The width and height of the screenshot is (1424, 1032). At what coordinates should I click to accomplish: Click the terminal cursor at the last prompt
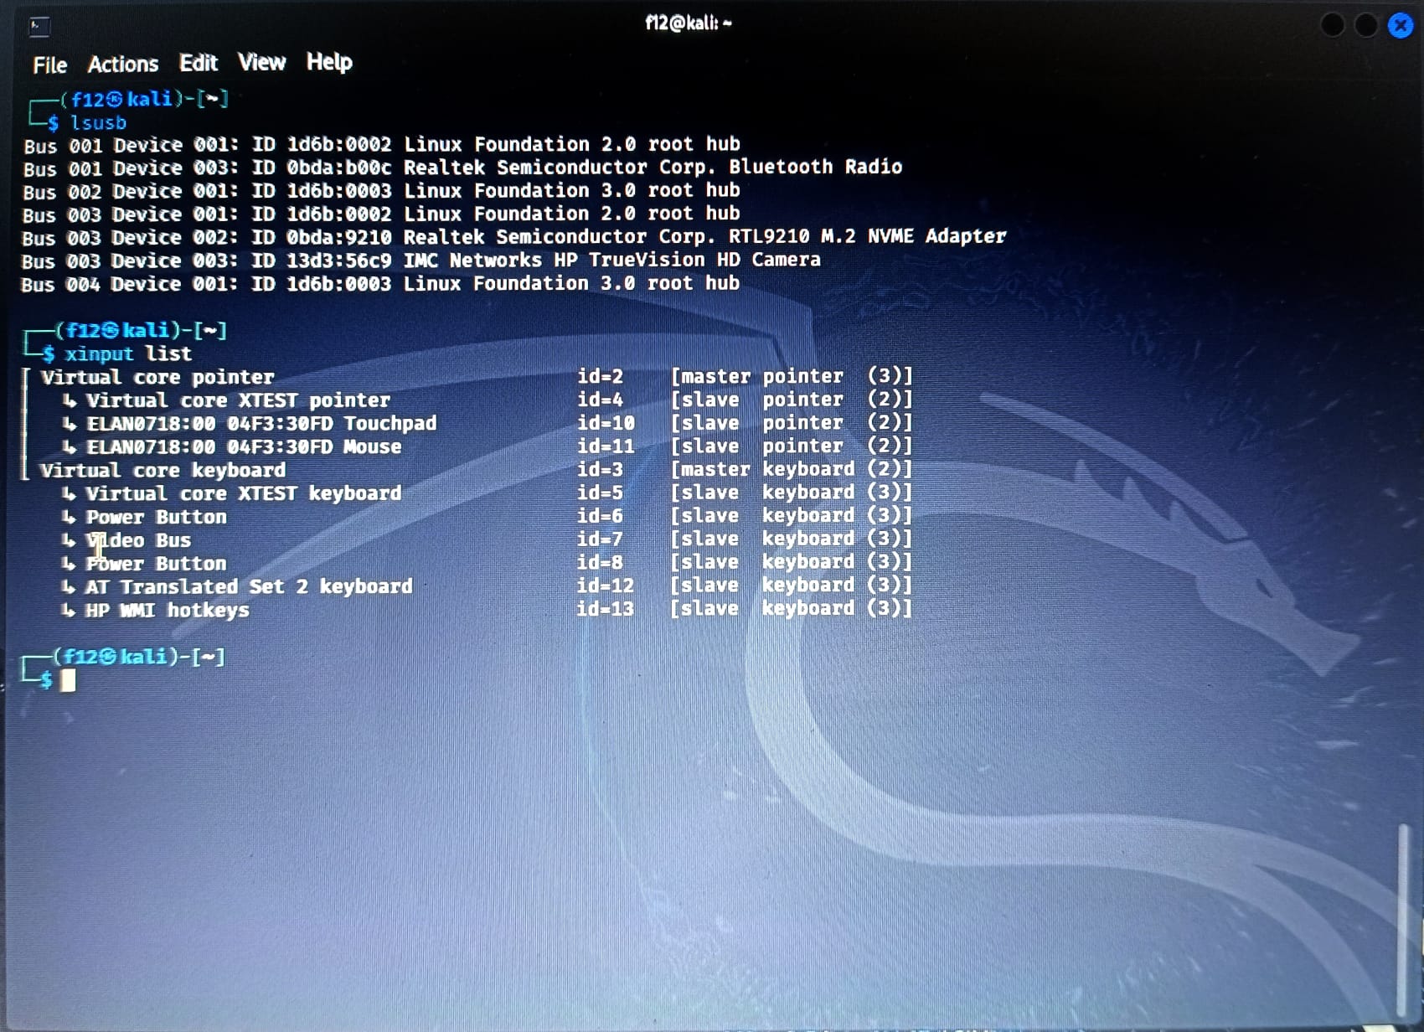click(x=68, y=680)
